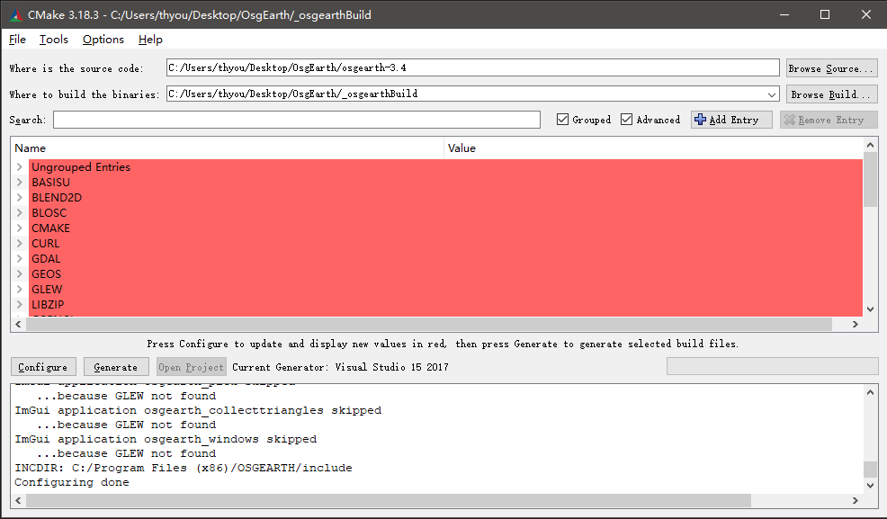The width and height of the screenshot is (887, 519).
Task: Click Browse Build button
Action: pyautogui.click(x=830, y=94)
